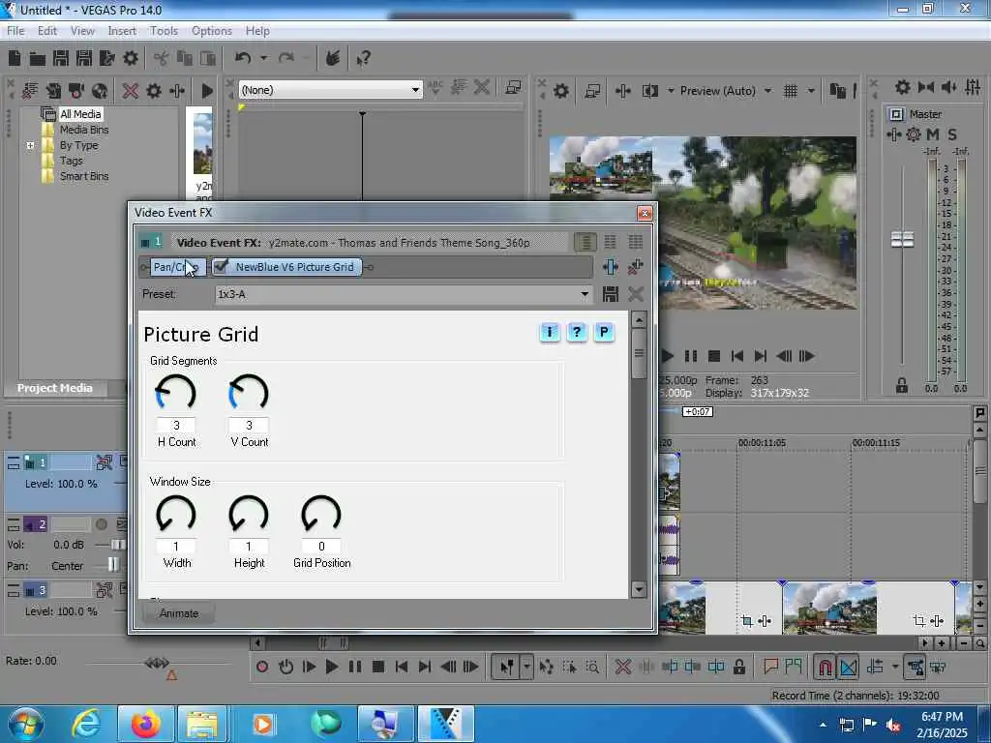Toggle Master Mute M button
The width and height of the screenshot is (991, 743).
[x=933, y=134]
